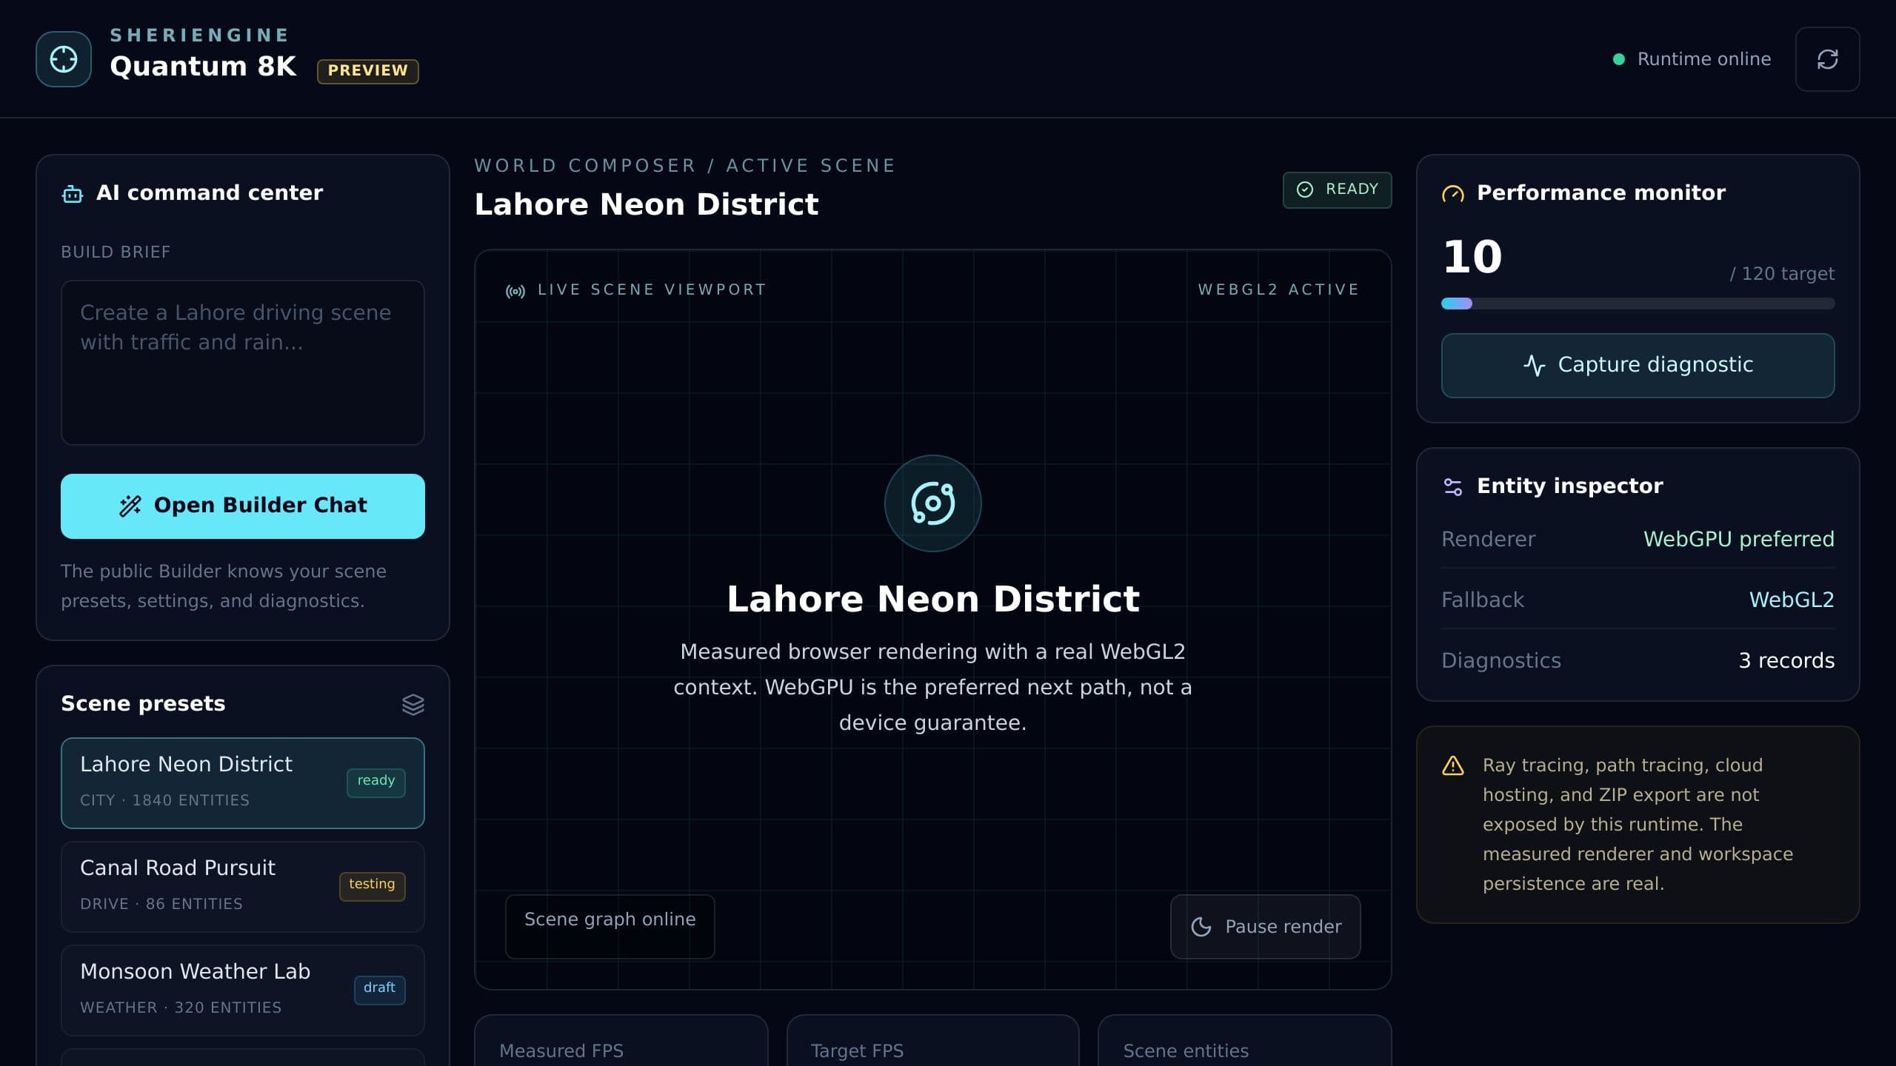Click the '3 records' diagnostics value

1786,661
